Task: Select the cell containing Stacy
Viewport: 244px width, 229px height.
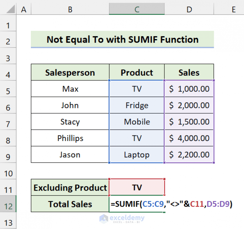Action: pos(70,122)
